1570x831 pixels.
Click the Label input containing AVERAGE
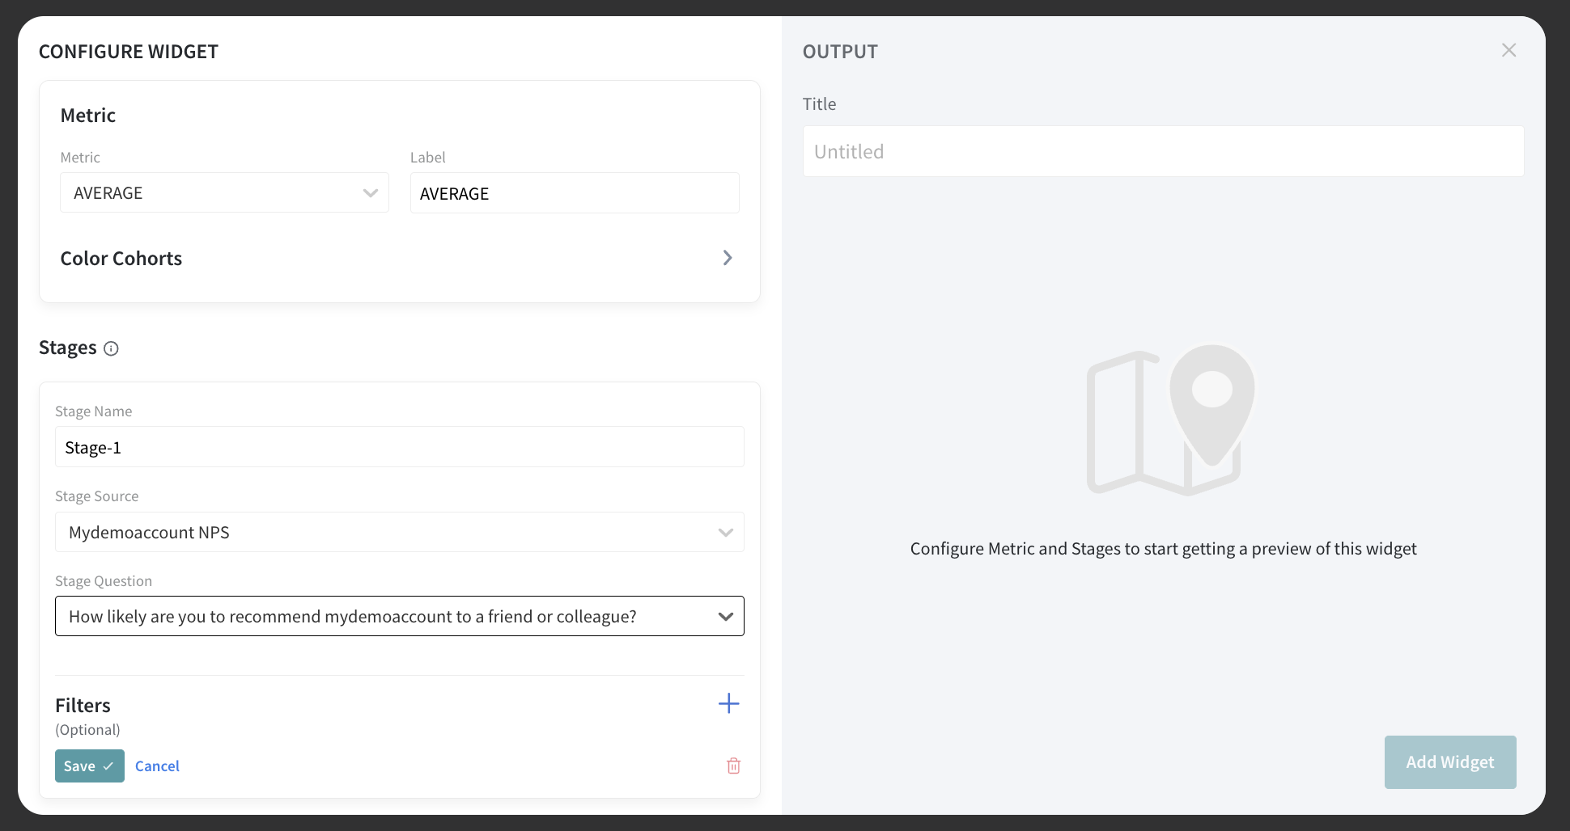coord(574,193)
